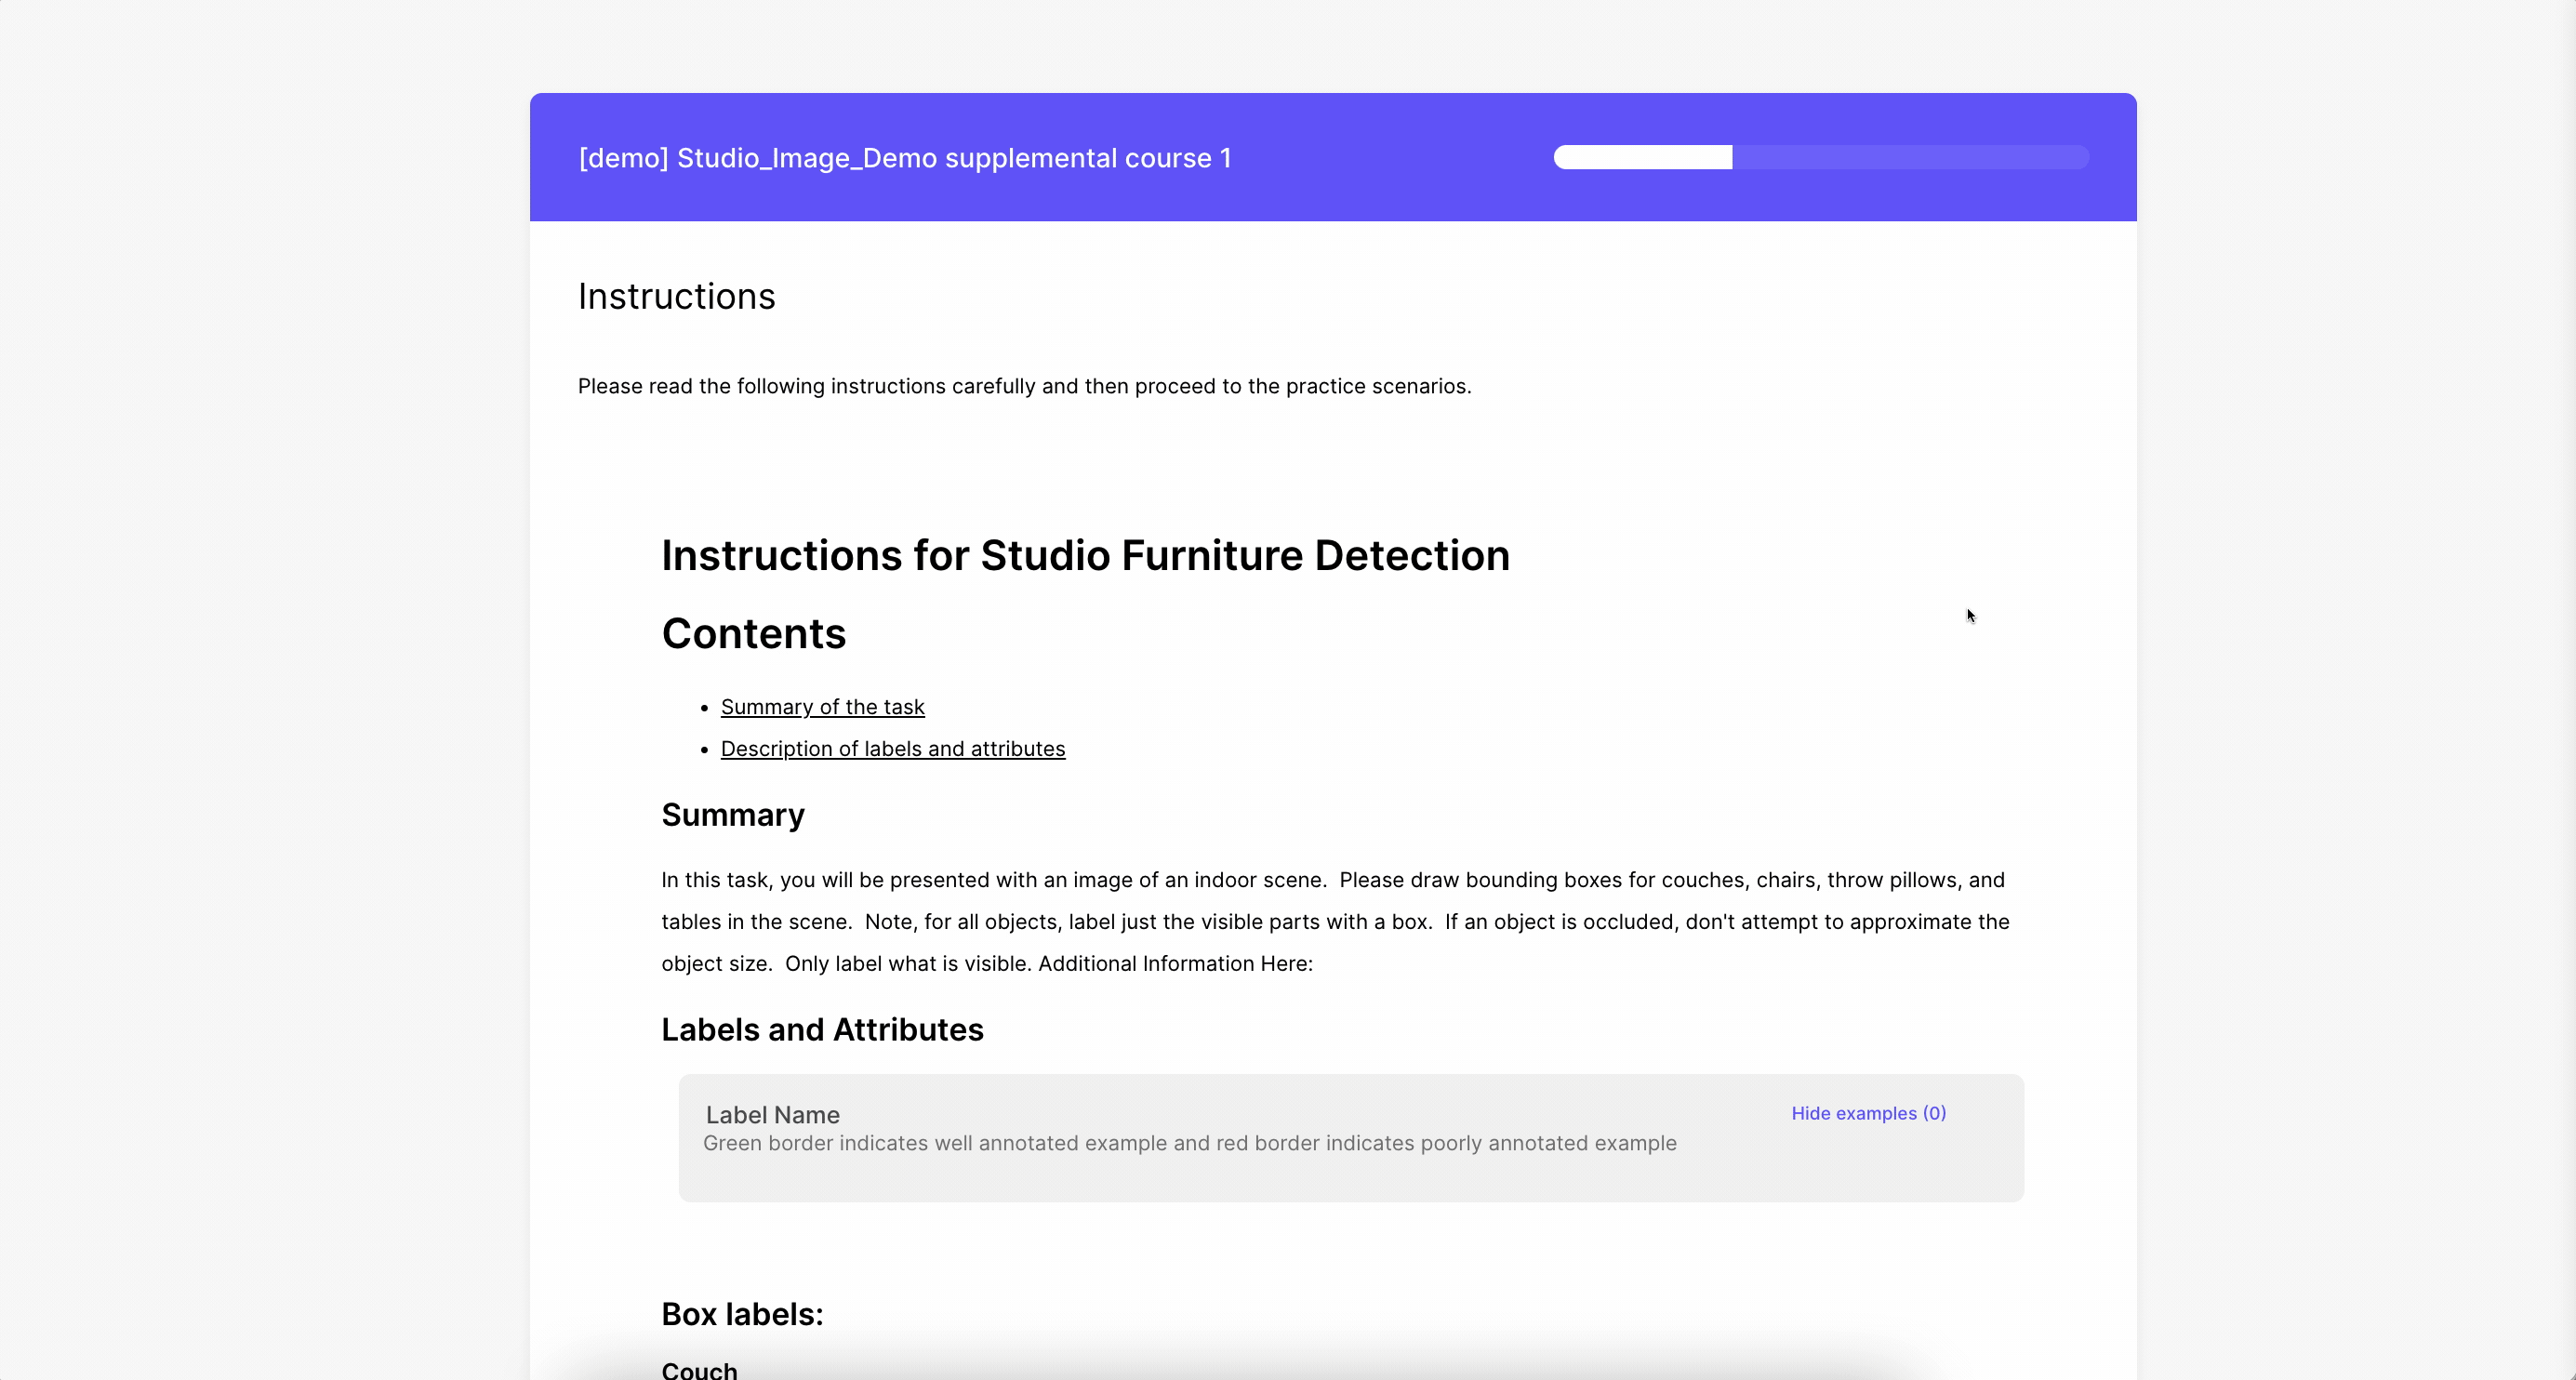The image size is (2576, 1380).
Task: Click the 'Box labels:' heading
Action: coord(742,1314)
